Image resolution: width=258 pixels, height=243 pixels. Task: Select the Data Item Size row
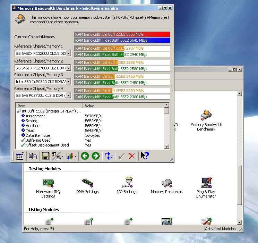90,135
